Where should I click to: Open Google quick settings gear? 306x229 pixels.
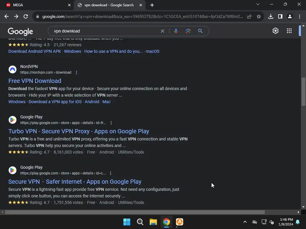(x=275, y=31)
